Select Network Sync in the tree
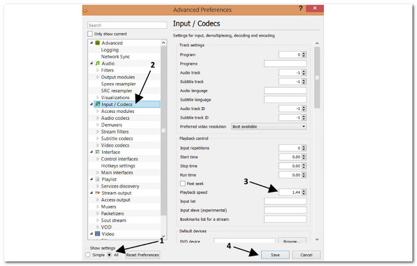The height and width of the screenshot is (266, 417). 115,57
